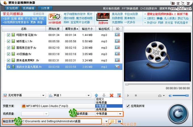Take a snapshot with camera icon

[160, 96]
